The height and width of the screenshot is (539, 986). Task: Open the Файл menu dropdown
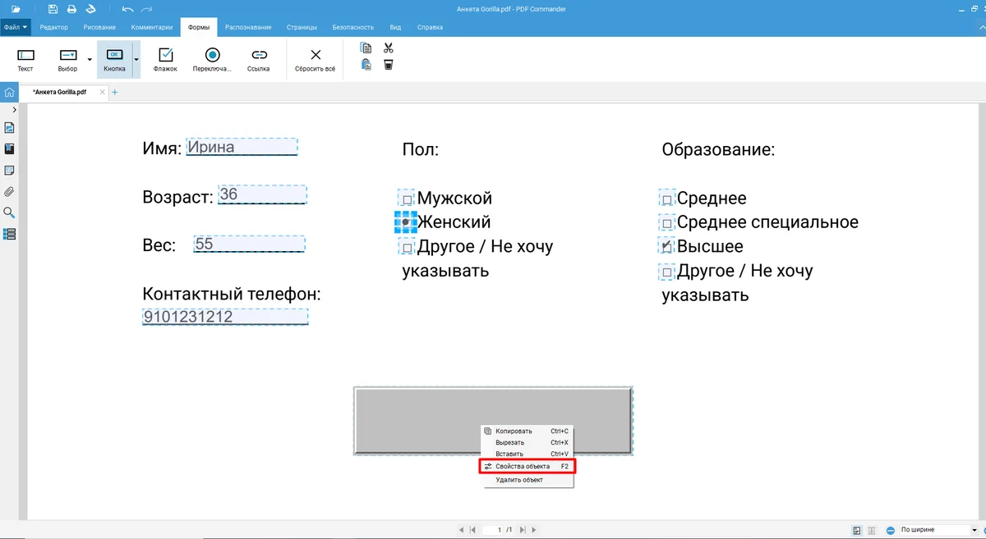pyautogui.click(x=16, y=27)
